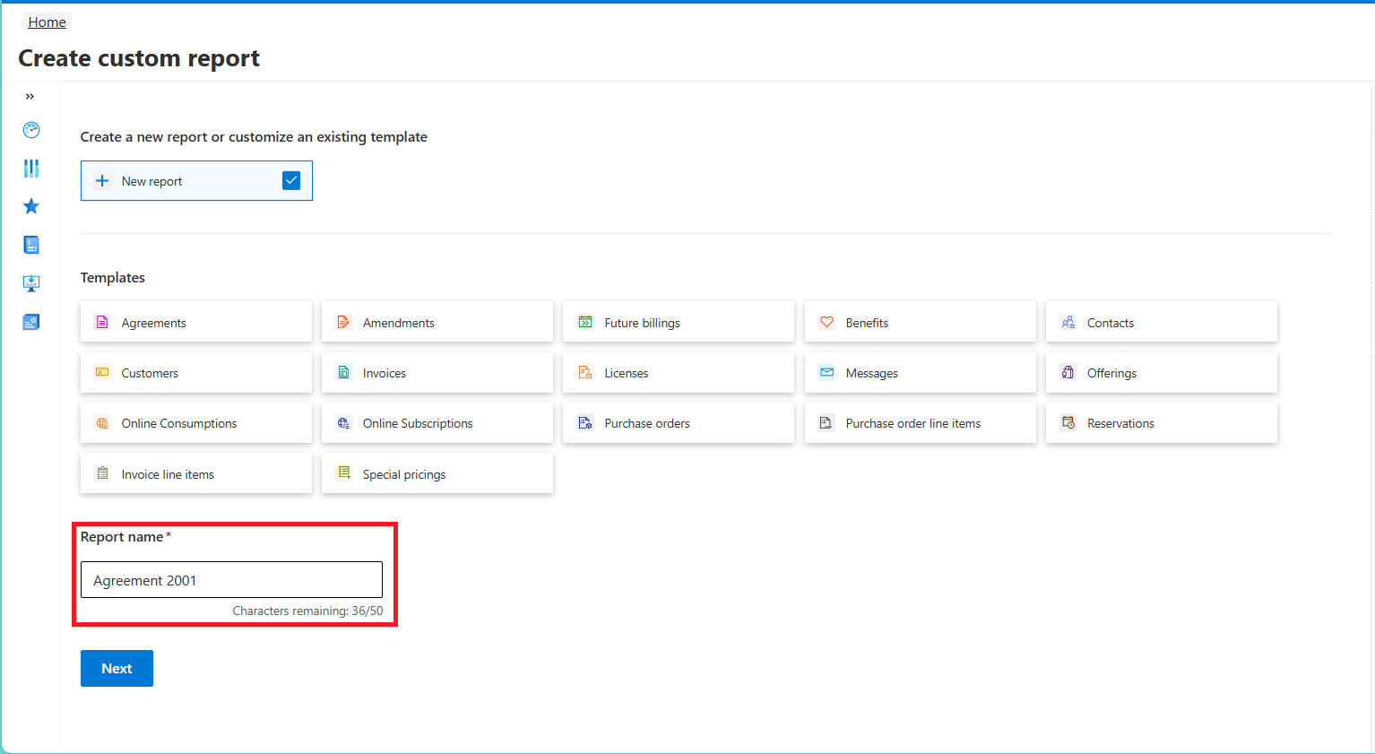Click the Next button
Image resolution: width=1375 pixels, height=754 pixels.
coord(117,669)
